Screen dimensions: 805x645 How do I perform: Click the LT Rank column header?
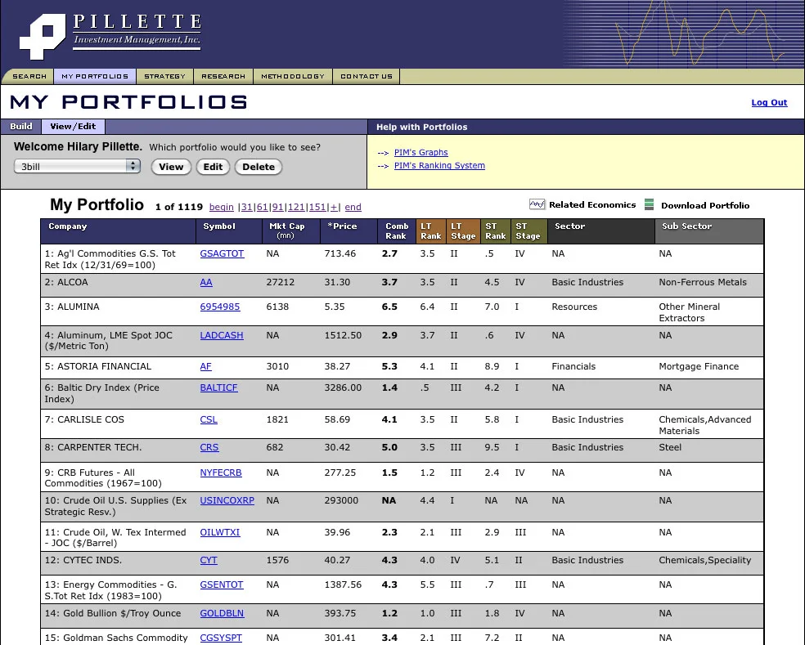431,231
